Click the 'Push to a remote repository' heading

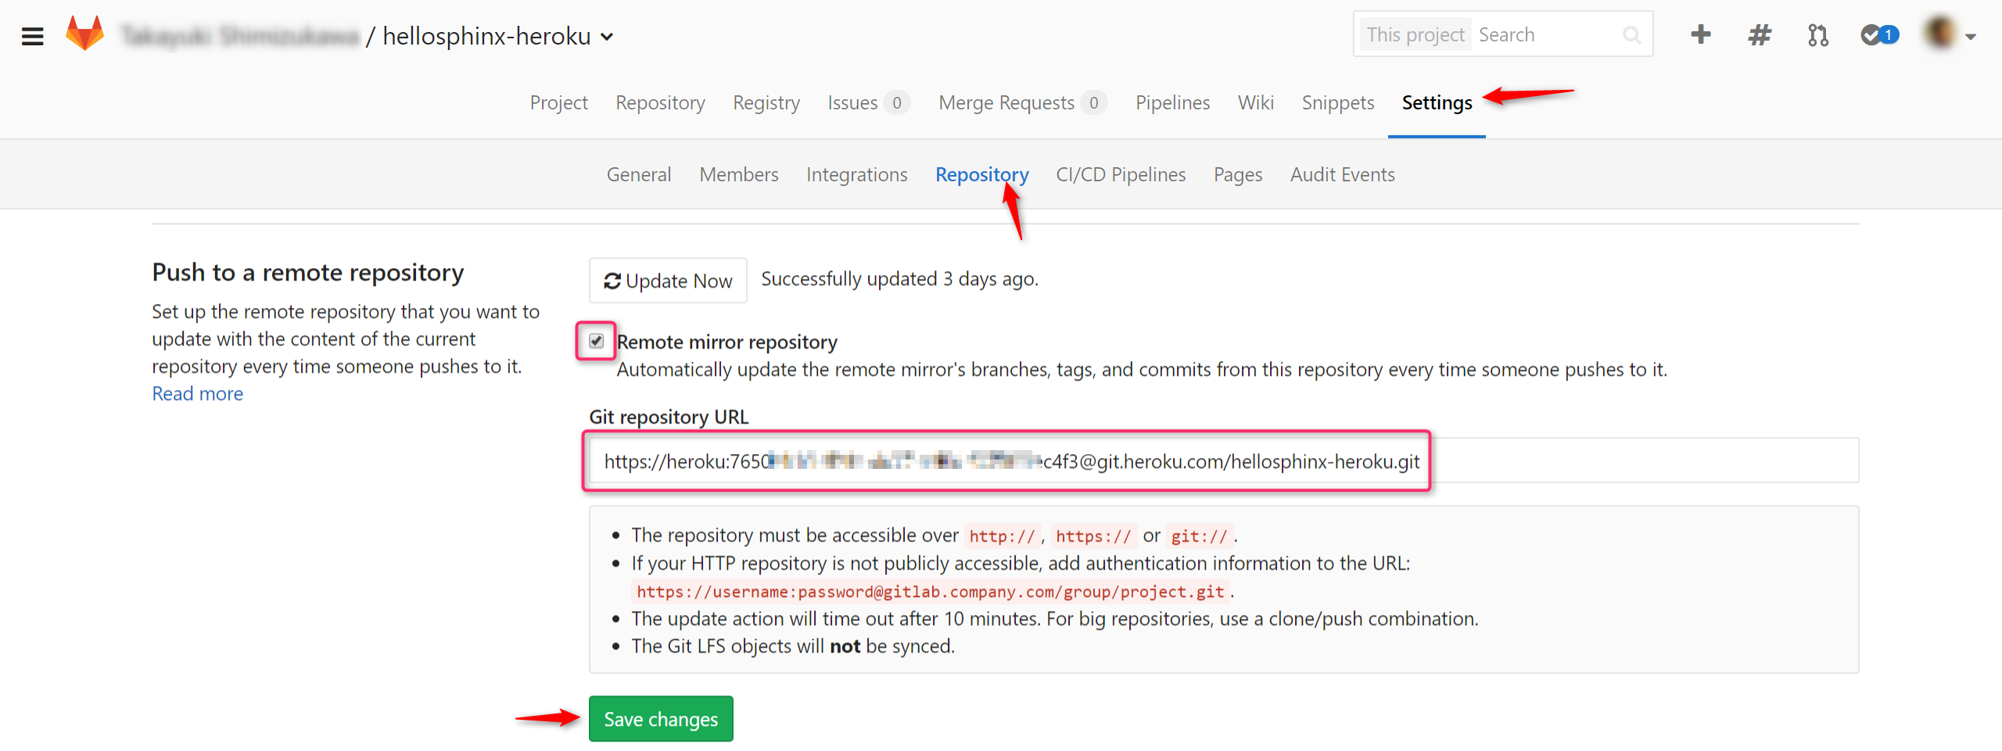pos(308,273)
